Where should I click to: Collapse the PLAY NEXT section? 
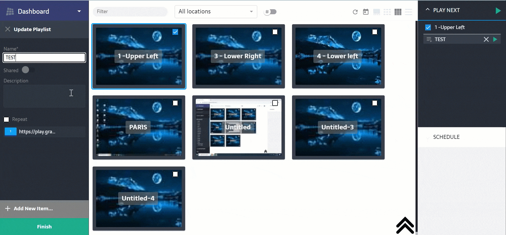point(427,10)
